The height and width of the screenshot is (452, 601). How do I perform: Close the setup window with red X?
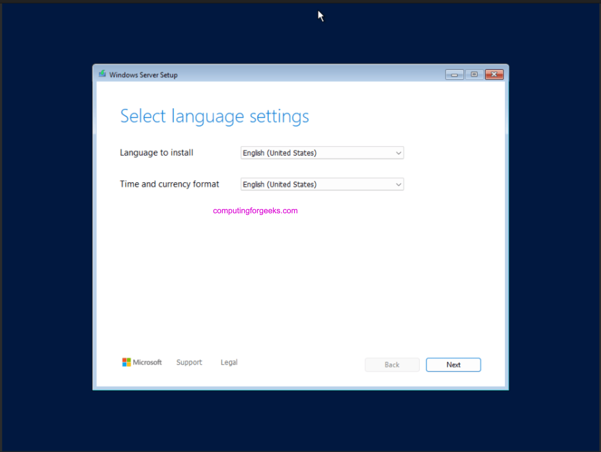coord(494,74)
